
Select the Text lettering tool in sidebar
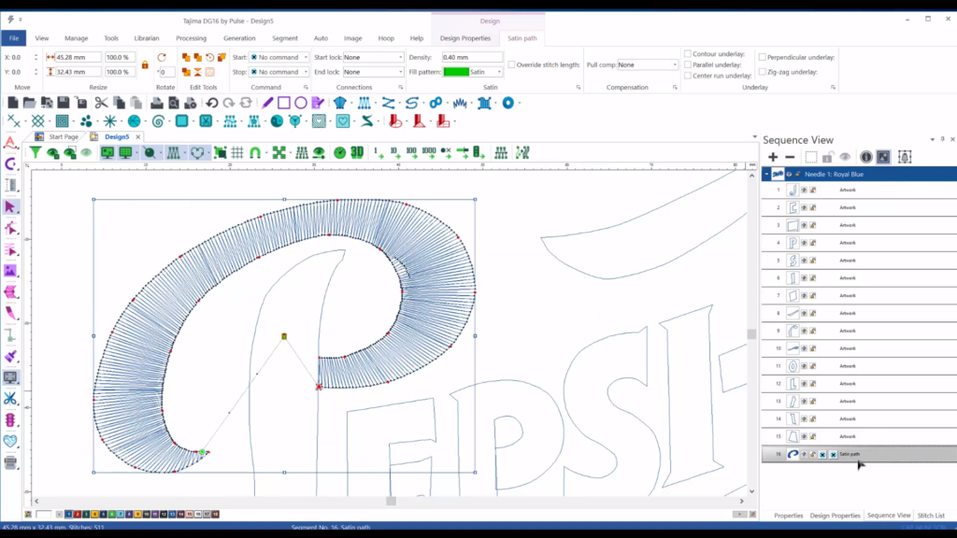[10, 143]
